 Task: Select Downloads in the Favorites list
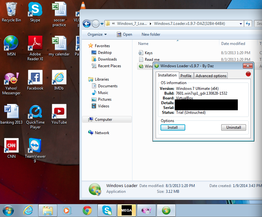tap(107, 59)
